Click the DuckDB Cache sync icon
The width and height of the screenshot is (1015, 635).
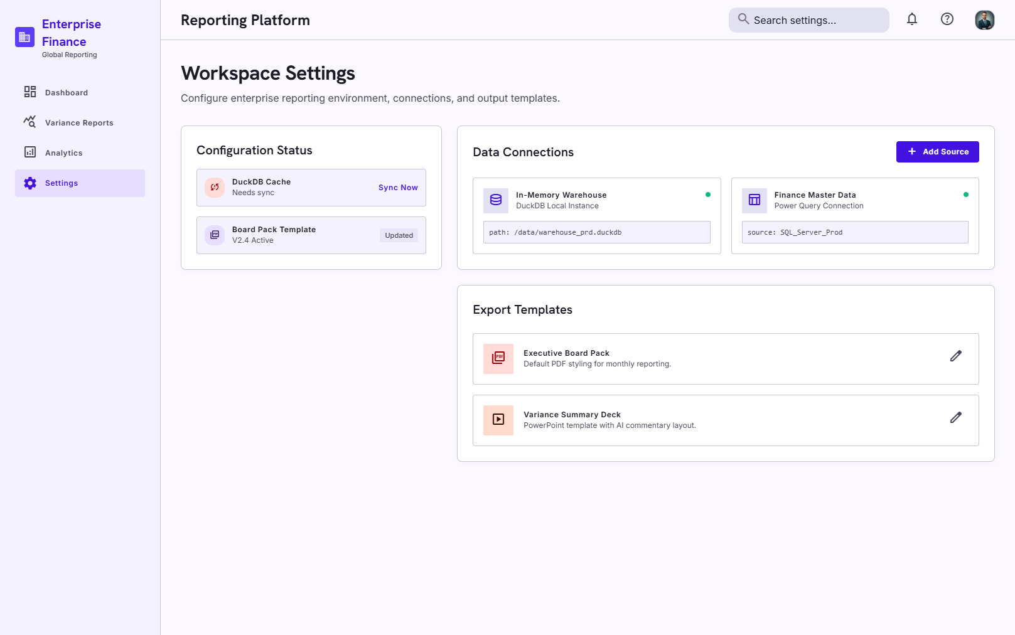[x=215, y=187]
